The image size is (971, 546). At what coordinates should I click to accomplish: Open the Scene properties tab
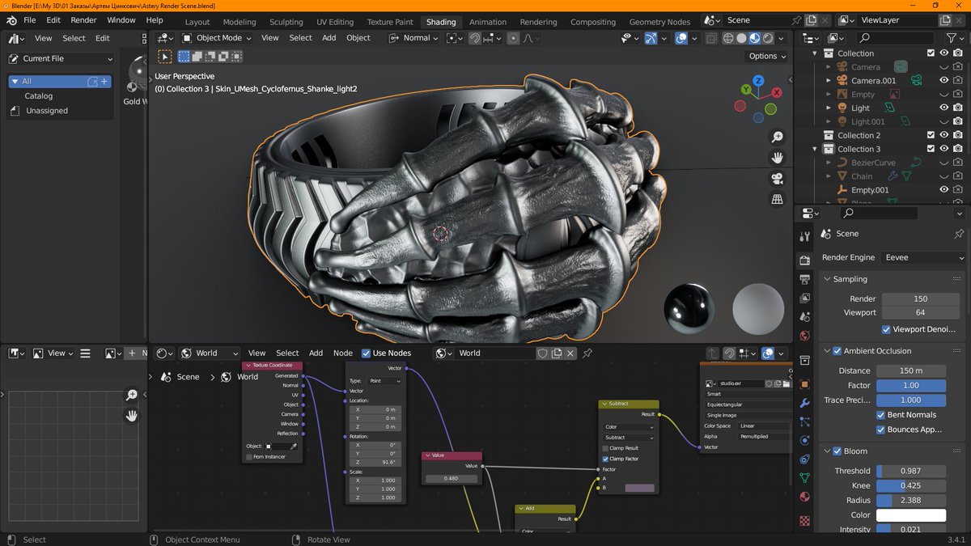point(804,316)
